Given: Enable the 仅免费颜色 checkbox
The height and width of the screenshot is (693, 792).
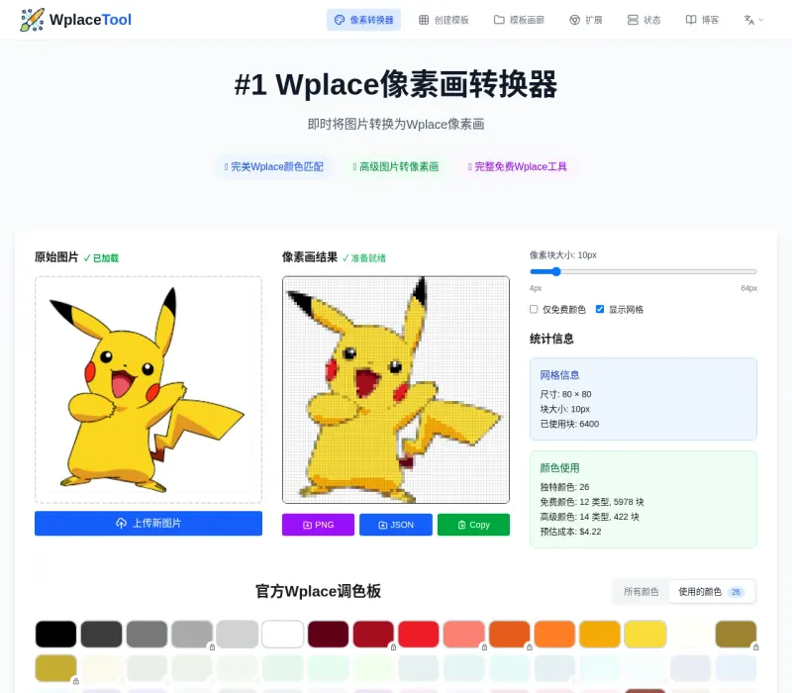Looking at the screenshot, I should (x=534, y=309).
